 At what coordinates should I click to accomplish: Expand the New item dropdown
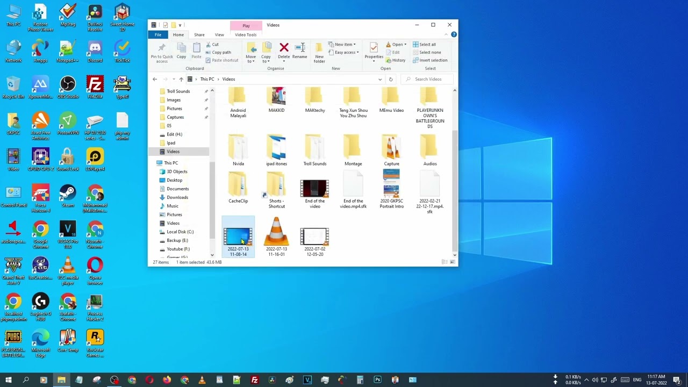[x=343, y=45]
